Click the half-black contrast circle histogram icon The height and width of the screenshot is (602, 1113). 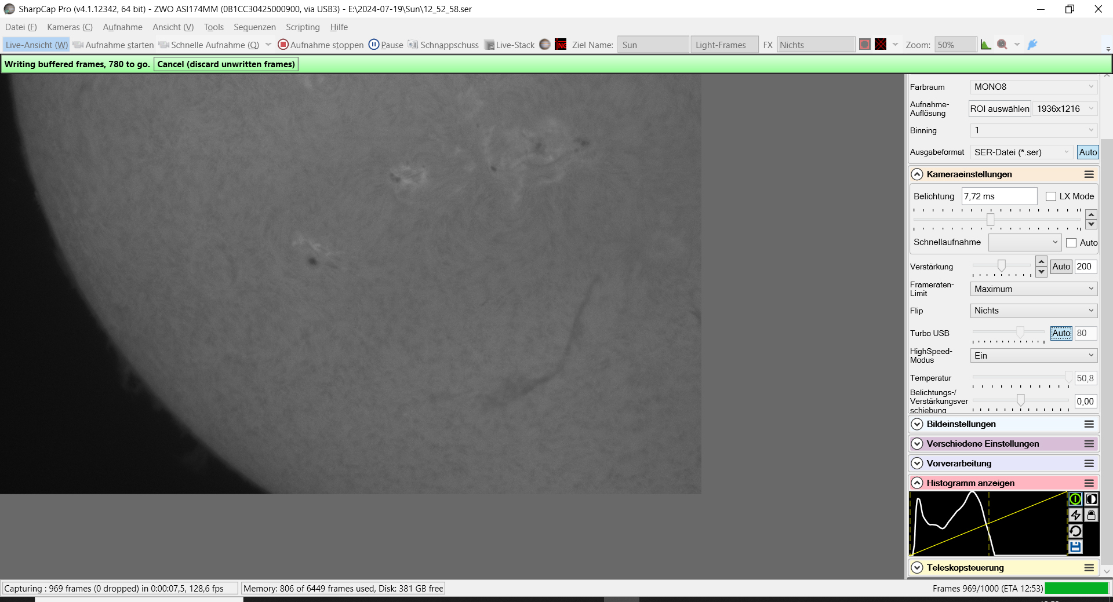(x=1092, y=499)
